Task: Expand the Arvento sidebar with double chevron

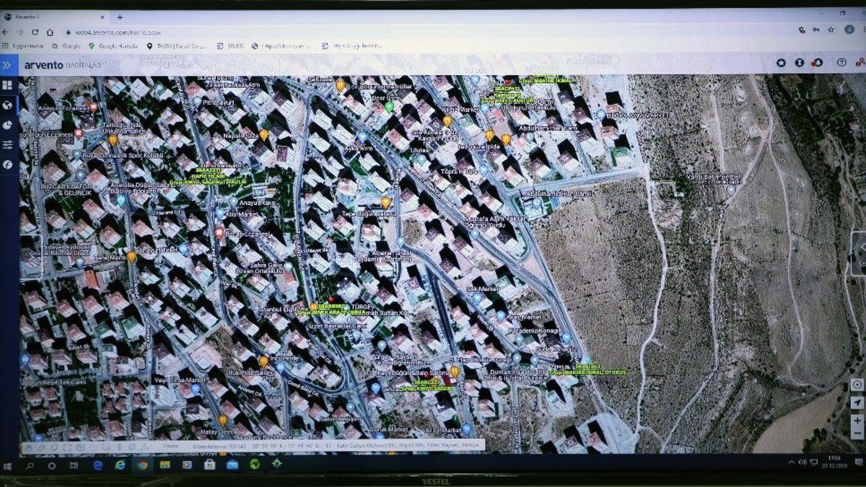Action: click(x=7, y=65)
